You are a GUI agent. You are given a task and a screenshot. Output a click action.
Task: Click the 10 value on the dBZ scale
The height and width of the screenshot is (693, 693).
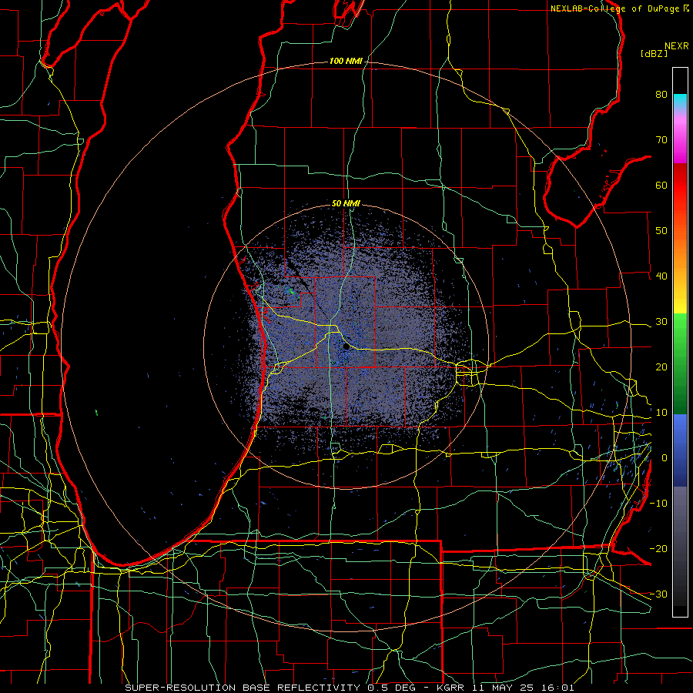tap(661, 413)
